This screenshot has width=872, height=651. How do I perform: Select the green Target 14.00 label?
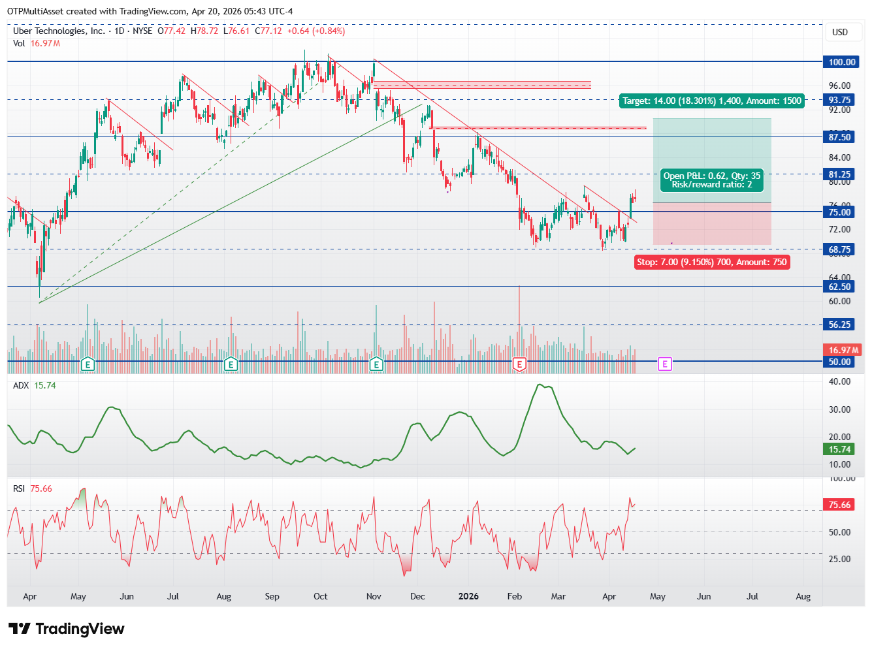click(711, 101)
